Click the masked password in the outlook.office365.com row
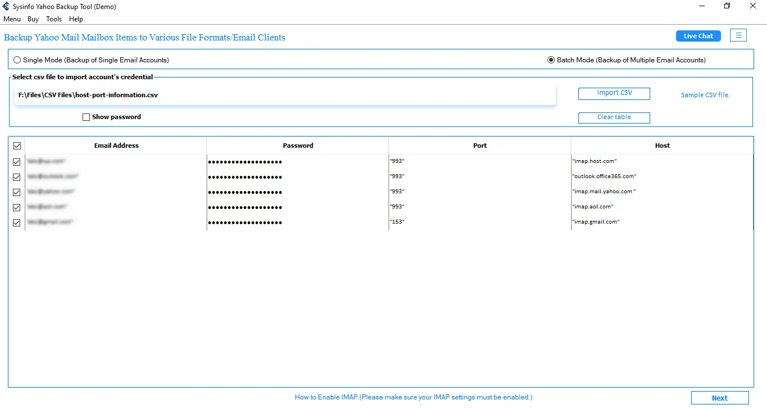 (x=298, y=177)
